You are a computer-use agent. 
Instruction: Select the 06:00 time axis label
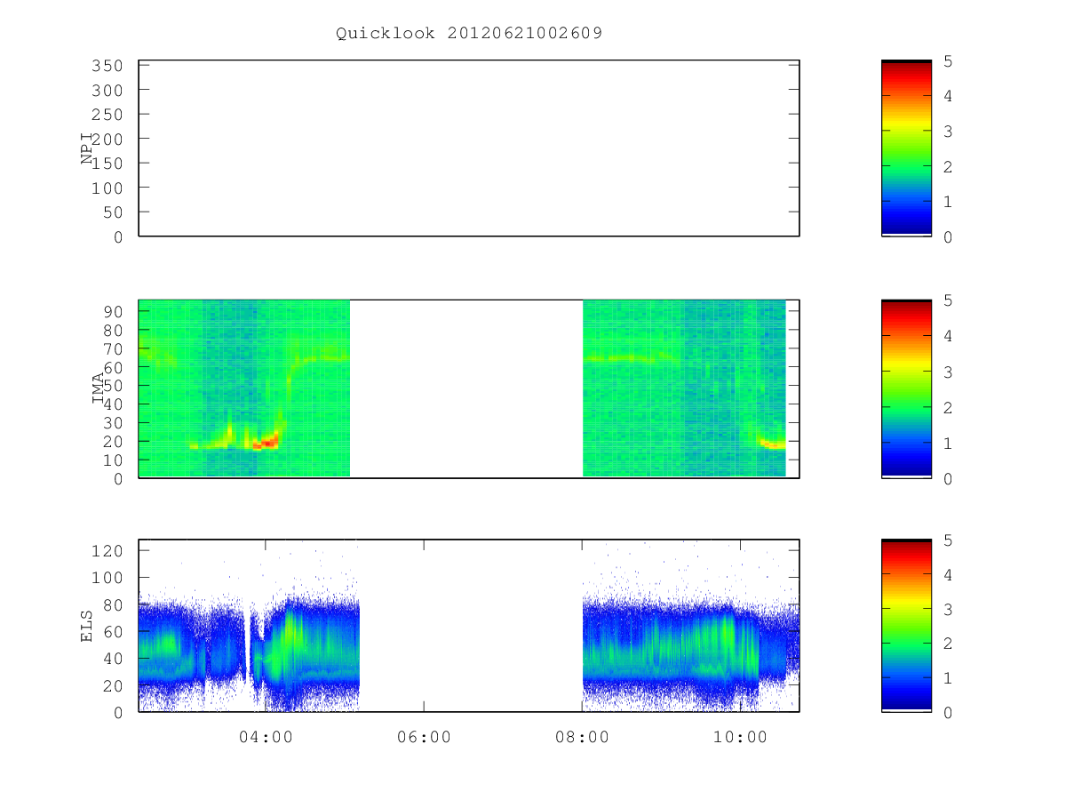tap(424, 737)
